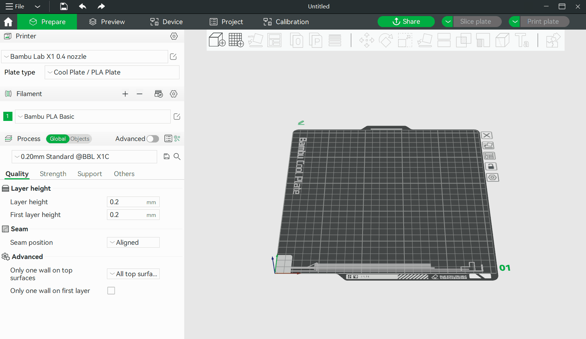Click the Auto orient toolbar icon
This screenshot has height=339, width=586.
coord(255,40)
